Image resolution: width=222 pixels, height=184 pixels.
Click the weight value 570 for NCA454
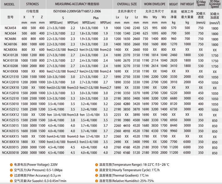[174, 28]
